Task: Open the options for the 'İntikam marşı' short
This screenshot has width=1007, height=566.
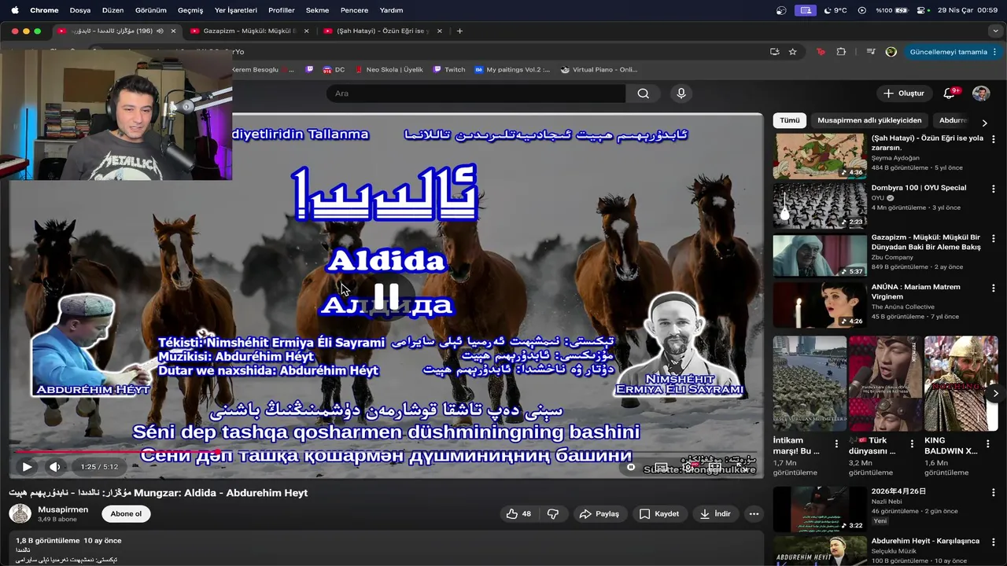Action: pos(836,444)
